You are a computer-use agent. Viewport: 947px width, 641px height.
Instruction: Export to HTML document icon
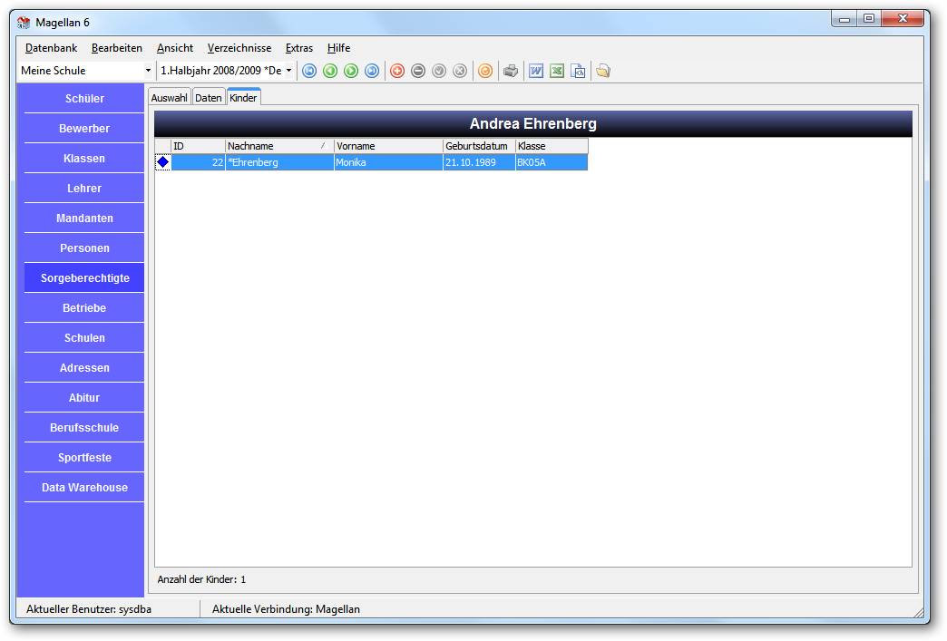pos(578,72)
